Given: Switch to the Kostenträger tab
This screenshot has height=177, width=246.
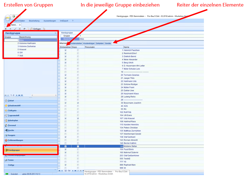Looking at the screenshot, I should tap(89, 43).
